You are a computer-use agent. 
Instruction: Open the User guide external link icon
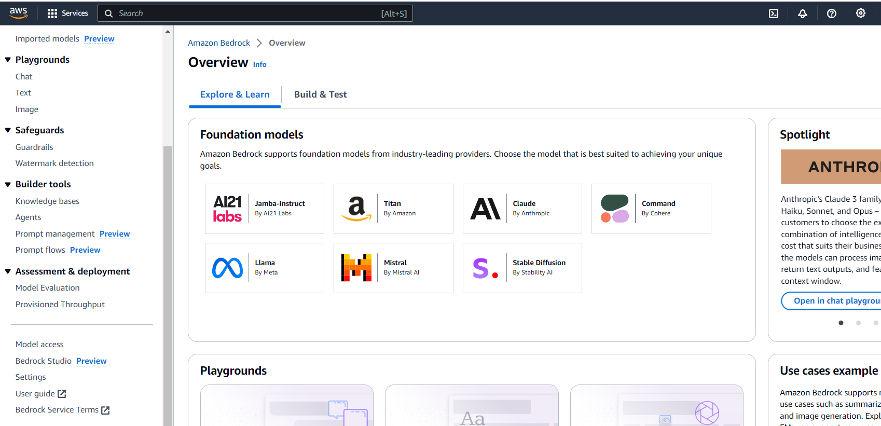pyautogui.click(x=62, y=394)
